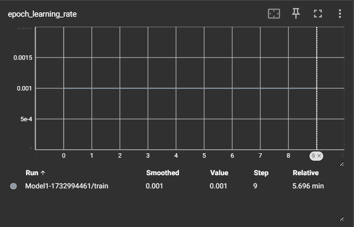This screenshot has height=227, width=354.
Task: Pin the epoch_learning_rate card
Action: (x=296, y=14)
